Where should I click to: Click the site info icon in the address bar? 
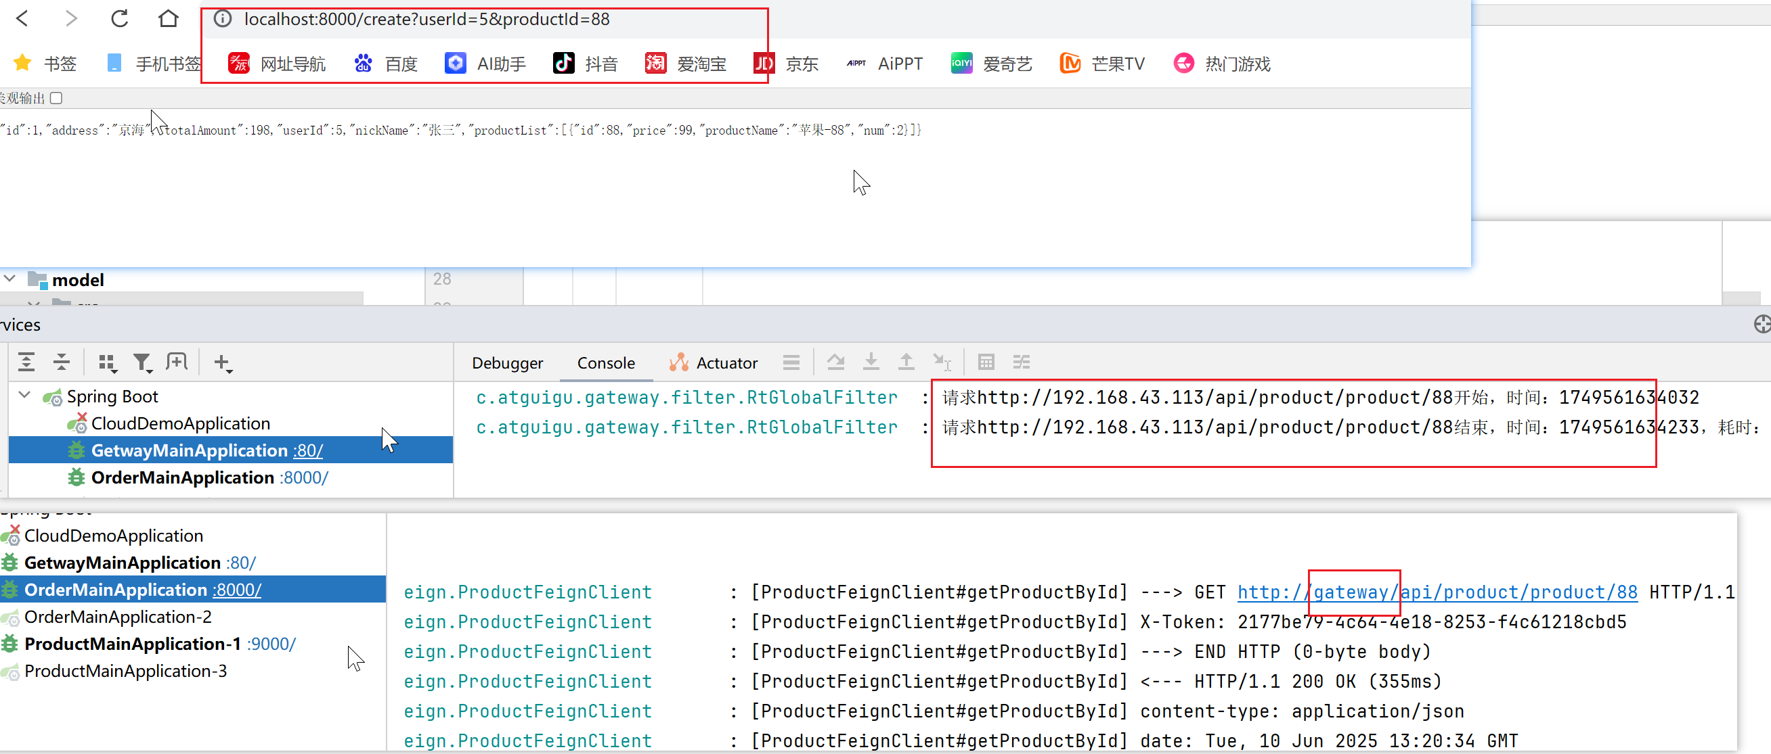click(222, 18)
